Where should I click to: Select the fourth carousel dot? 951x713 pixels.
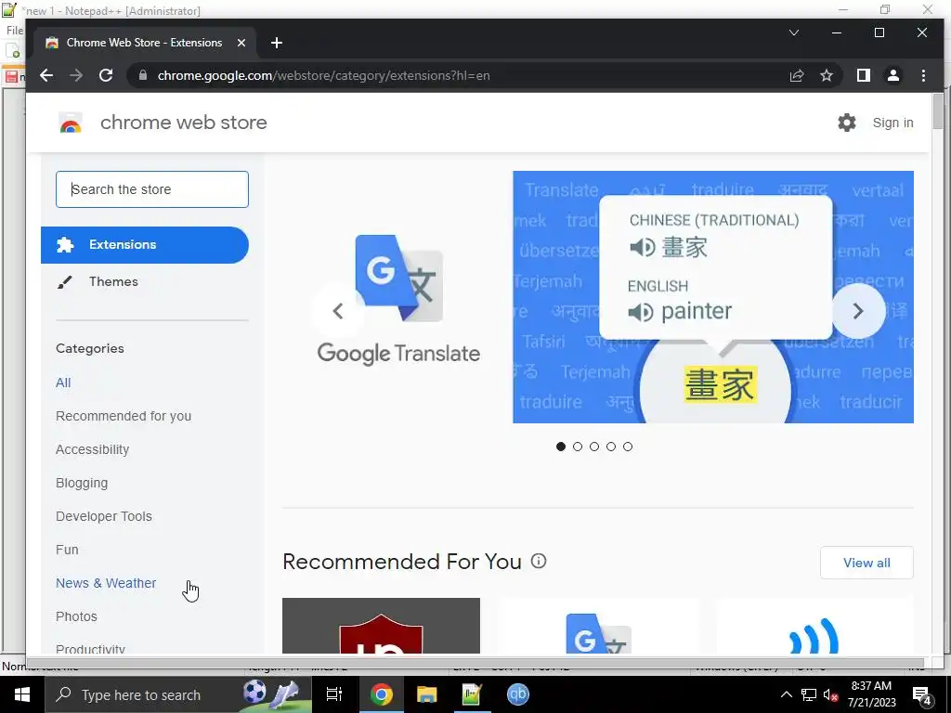click(x=611, y=447)
